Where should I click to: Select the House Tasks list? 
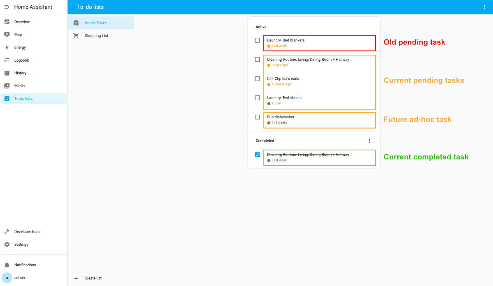(x=95, y=23)
